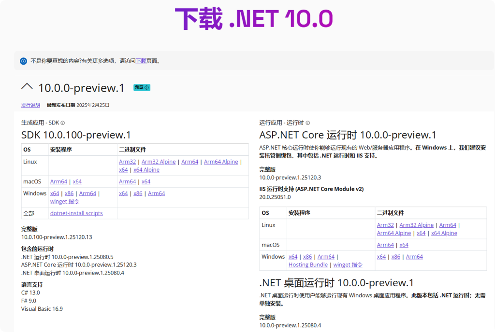This screenshot has height=332, width=495.
Task: Download ASP.NET Core runtime Arm64 installer for Linux
Action: [x=448, y=225]
